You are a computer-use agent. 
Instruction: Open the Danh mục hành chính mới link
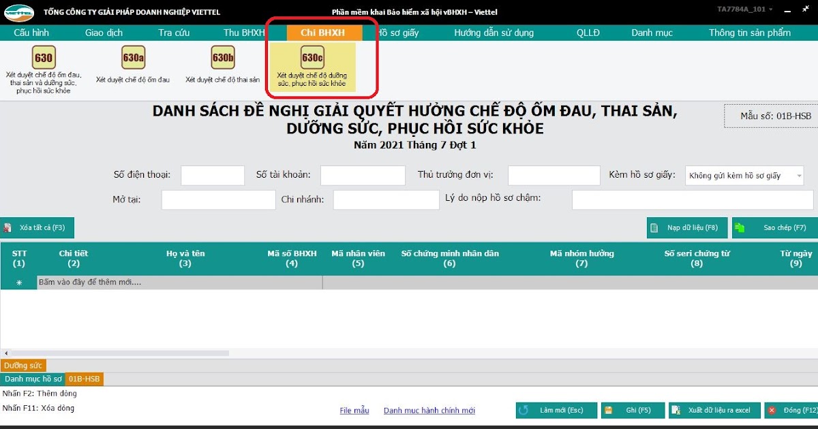pyautogui.click(x=429, y=410)
